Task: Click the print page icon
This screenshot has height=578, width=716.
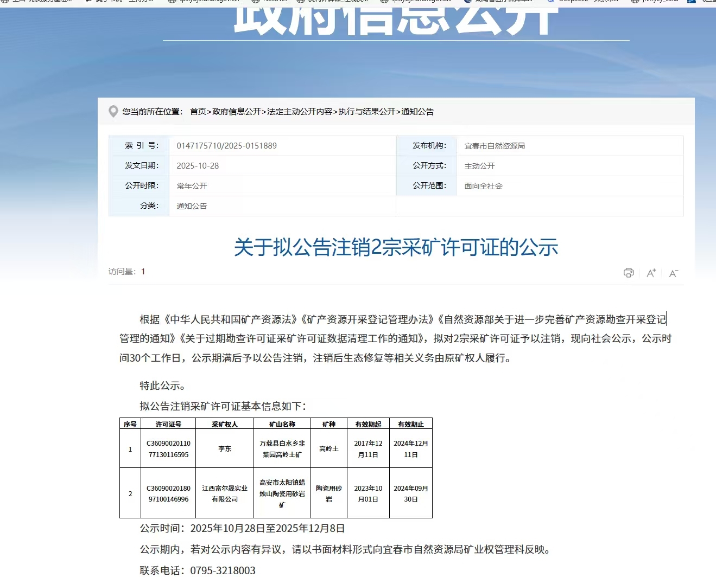Action: tap(629, 273)
